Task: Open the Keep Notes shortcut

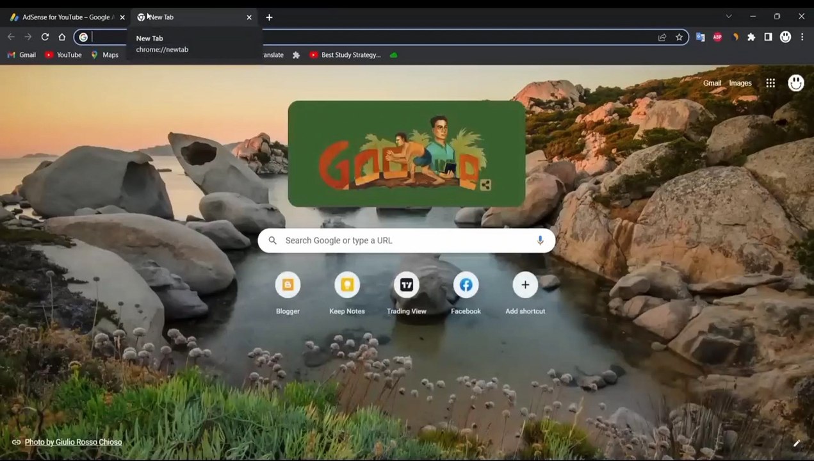Action: [347, 293]
